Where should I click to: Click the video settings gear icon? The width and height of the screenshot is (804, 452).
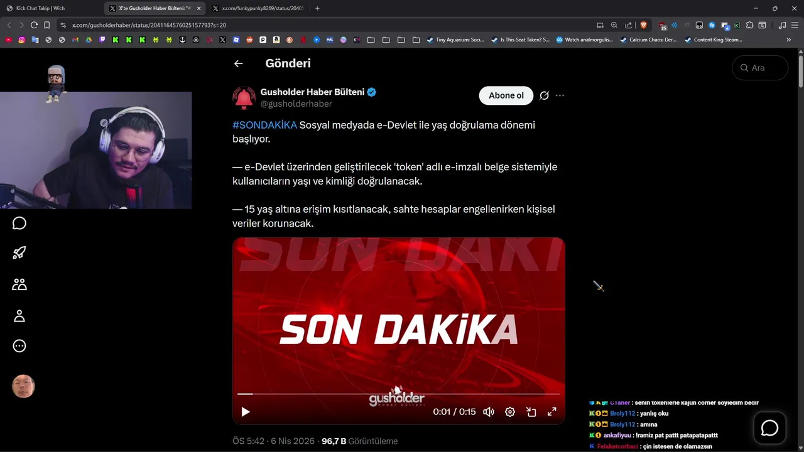point(510,412)
